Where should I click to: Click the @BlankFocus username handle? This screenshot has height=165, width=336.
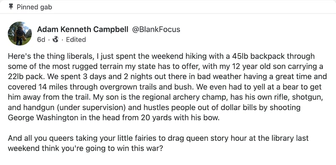tap(156, 29)
